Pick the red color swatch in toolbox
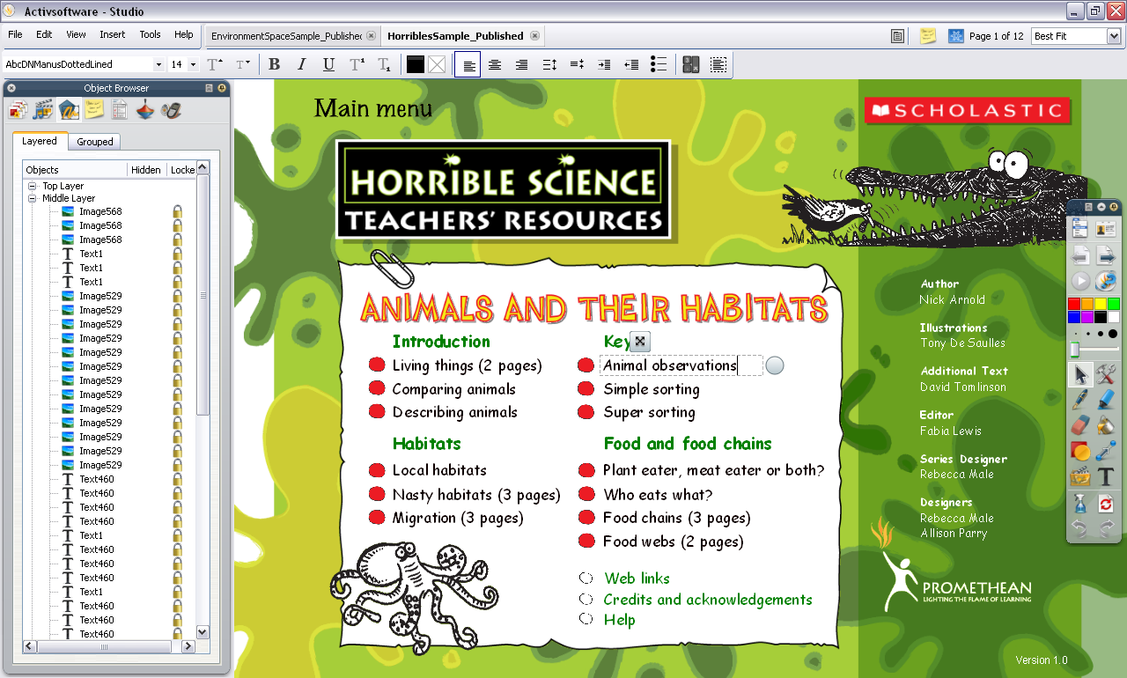 (1074, 304)
